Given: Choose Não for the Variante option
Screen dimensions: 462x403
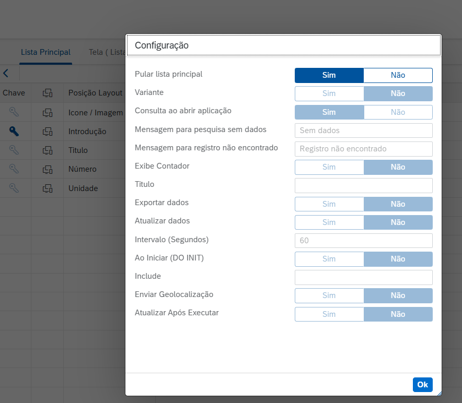Looking at the screenshot, I should pos(398,93).
